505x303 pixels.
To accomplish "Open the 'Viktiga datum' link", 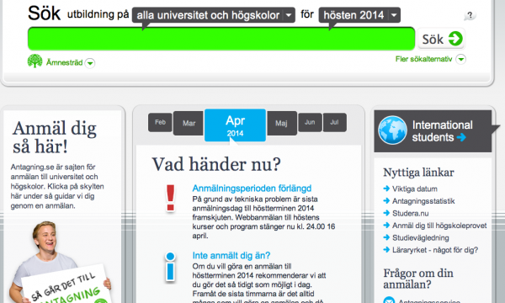I will click(414, 189).
